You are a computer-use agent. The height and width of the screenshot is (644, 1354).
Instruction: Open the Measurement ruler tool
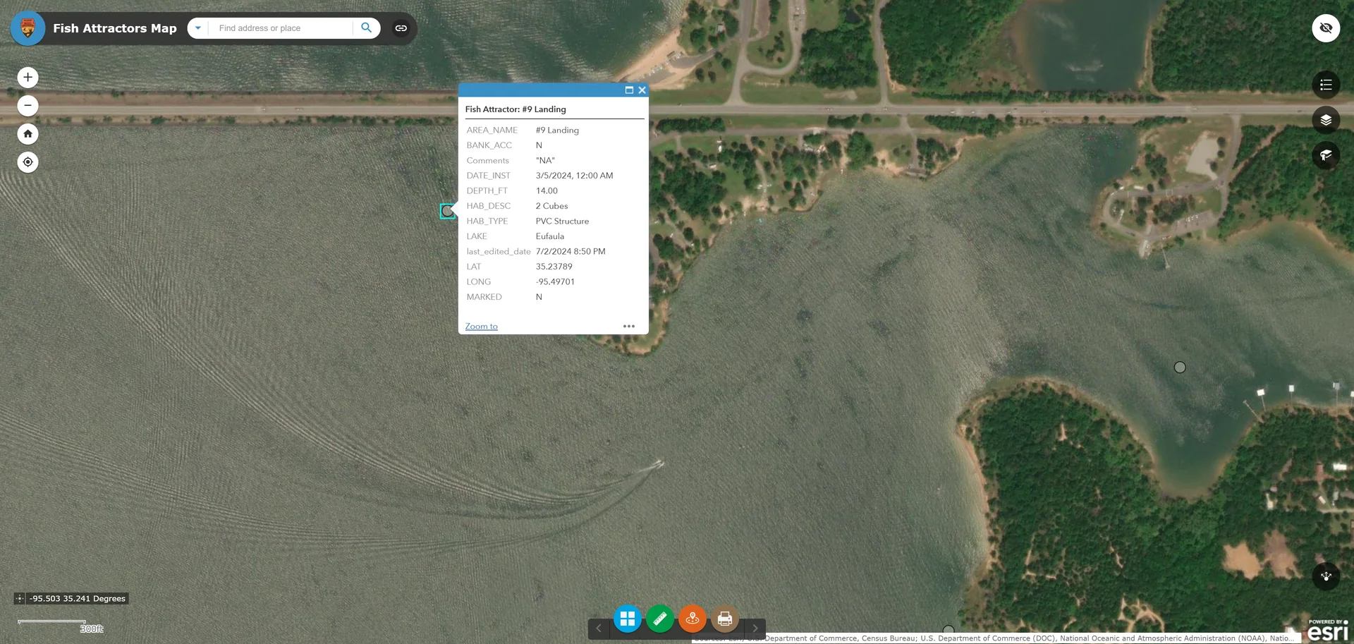(660, 619)
